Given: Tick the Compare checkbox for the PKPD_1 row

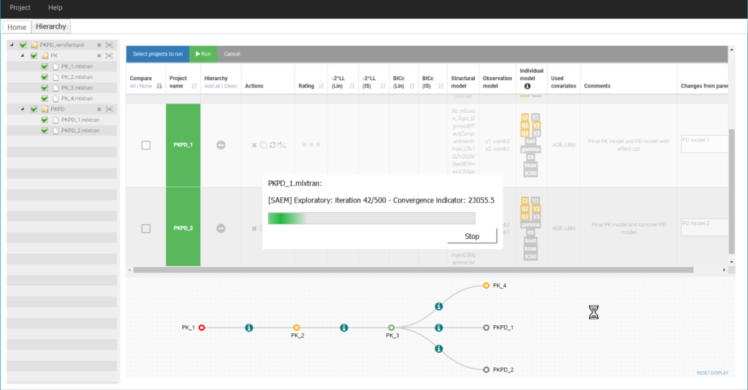Looking at the screenshot, I should [x=146, y=145].
